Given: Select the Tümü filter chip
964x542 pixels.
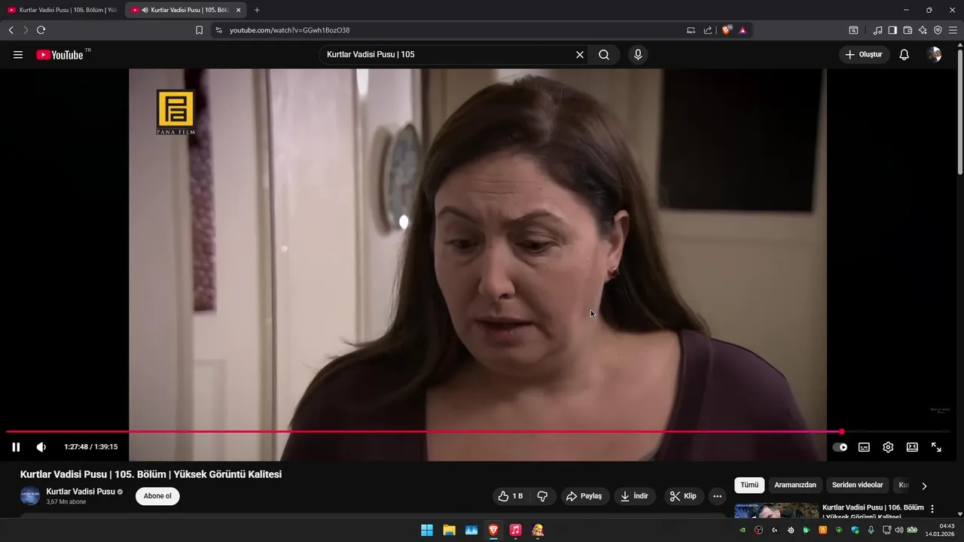Looking at the screenshot, I should point(749,486).
